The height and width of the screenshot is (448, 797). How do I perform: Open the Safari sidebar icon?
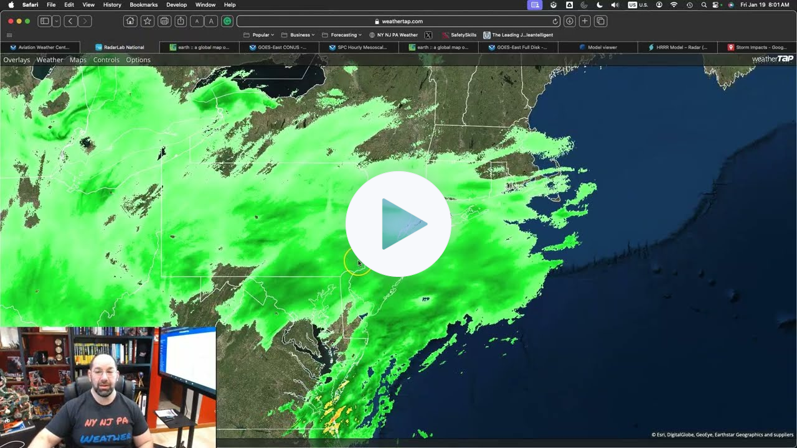click(44, 21)
